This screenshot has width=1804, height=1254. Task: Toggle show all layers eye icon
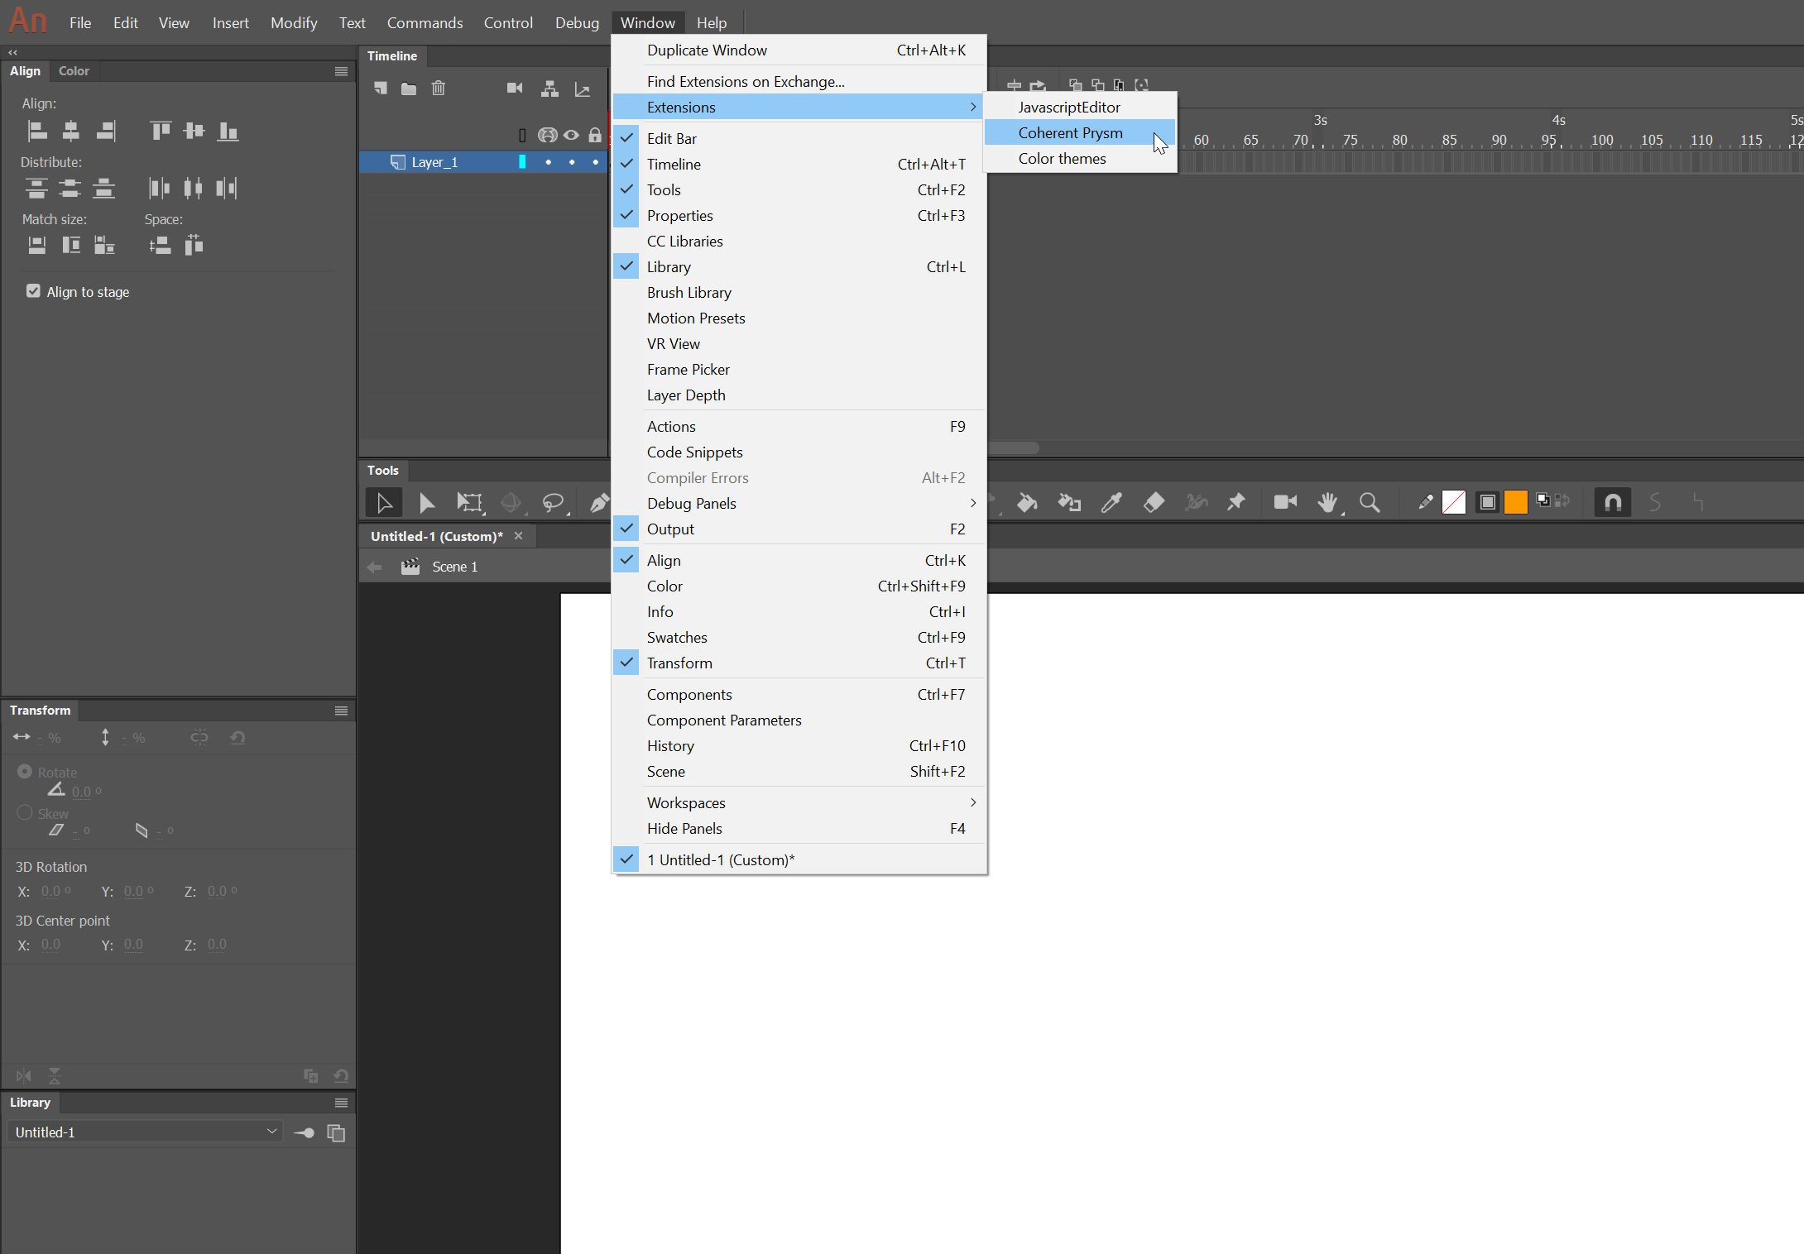[x=571, y=135]
